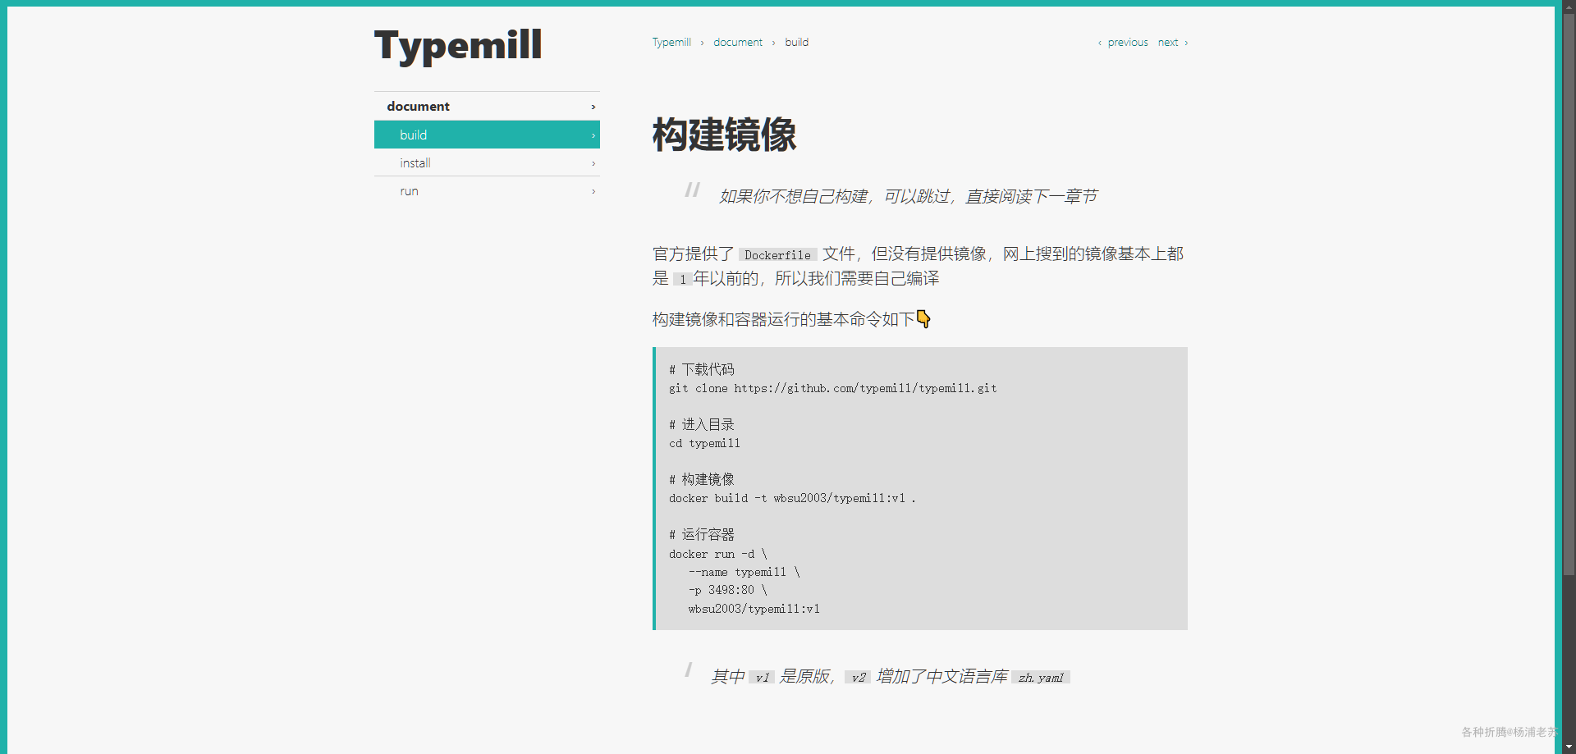The height and width of the screenshot is (754, 1576).
Task: Click the vertical scrollbar thumb
Action: click(x=1569, y=295)
